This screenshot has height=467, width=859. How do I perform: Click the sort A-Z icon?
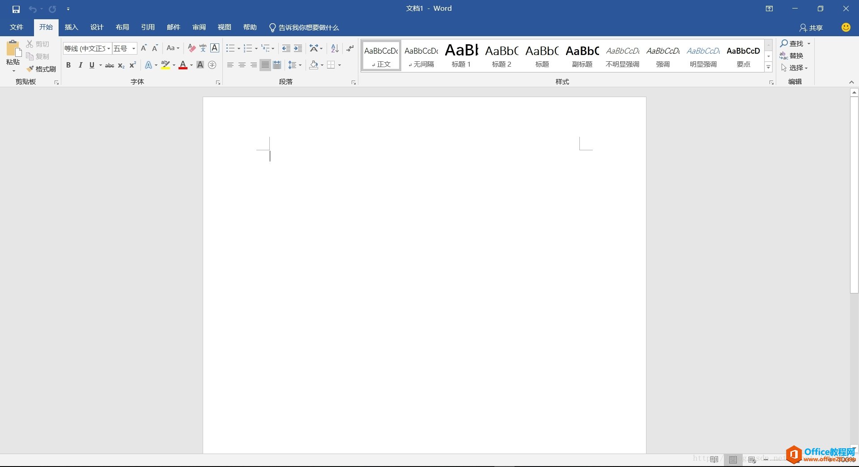point(335,48)
